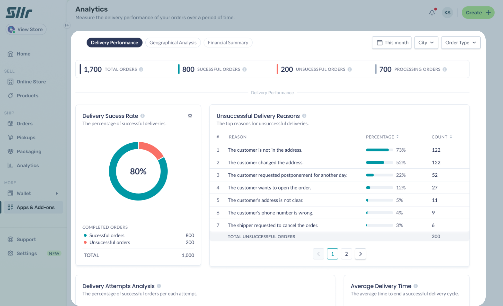Click the red unsuccessful donut segment

151,149
